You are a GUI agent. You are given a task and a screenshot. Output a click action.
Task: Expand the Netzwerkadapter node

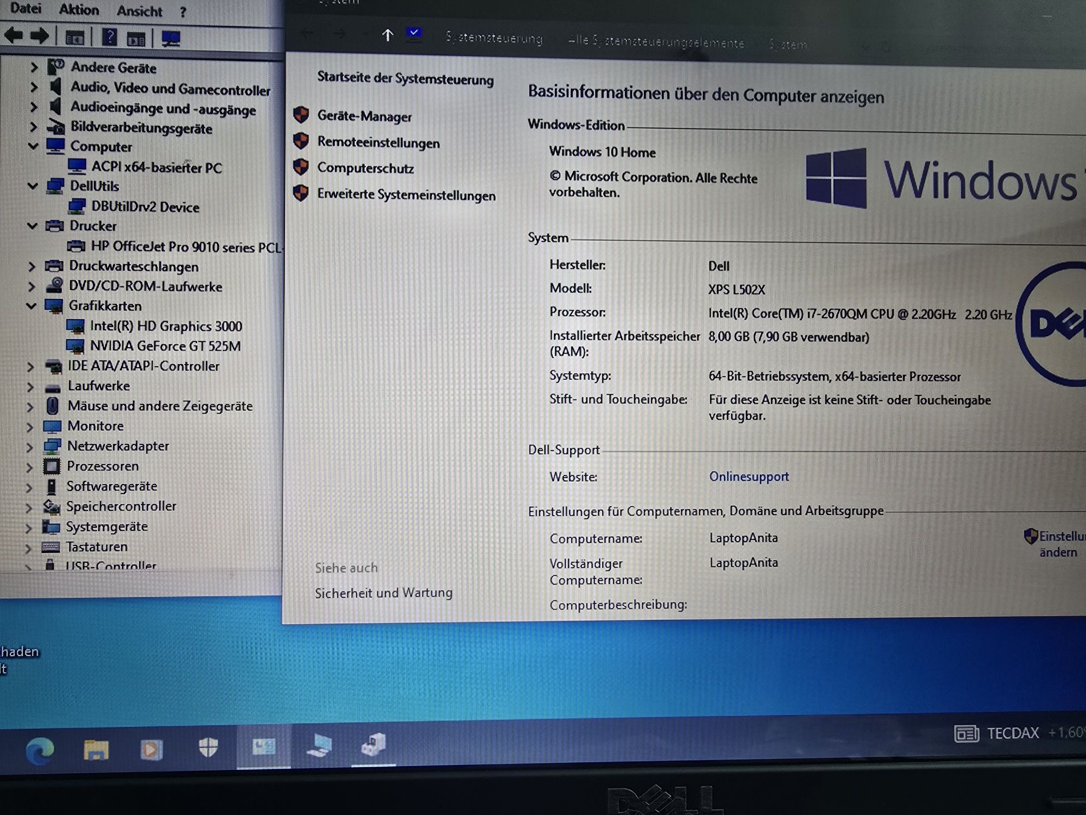pos(30,447)
